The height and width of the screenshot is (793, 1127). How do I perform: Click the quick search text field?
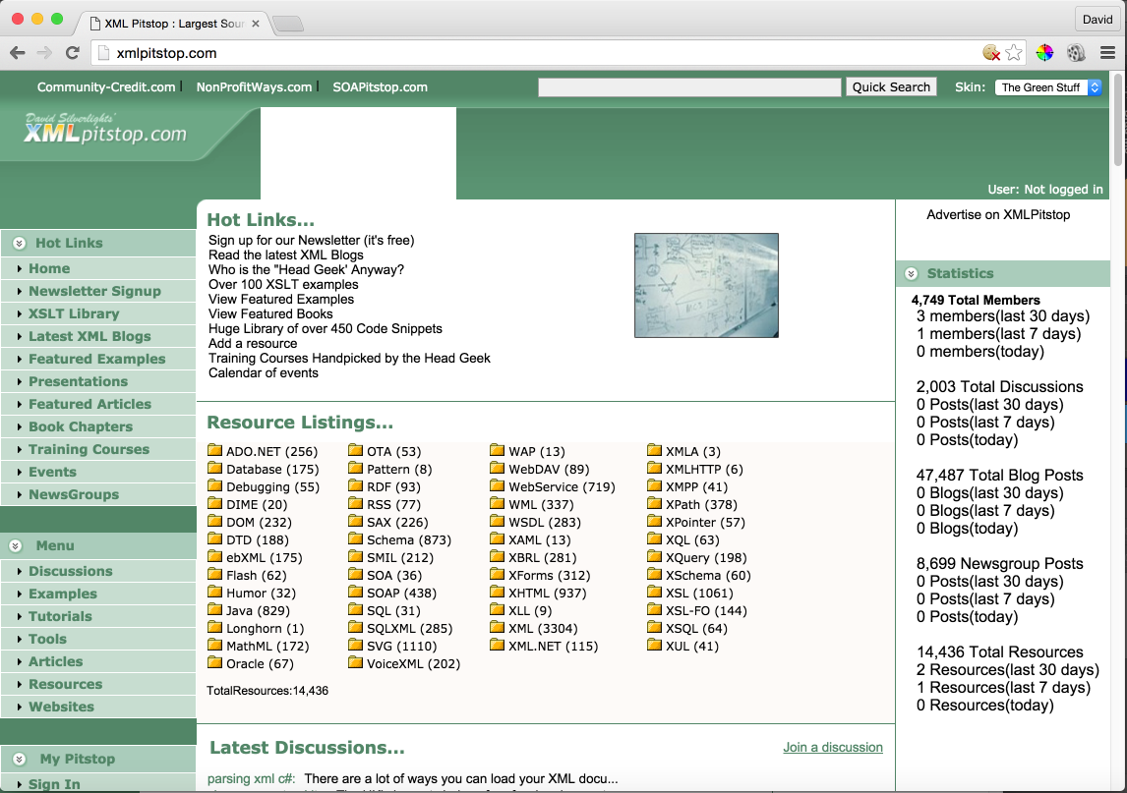(x=689, y=87)
